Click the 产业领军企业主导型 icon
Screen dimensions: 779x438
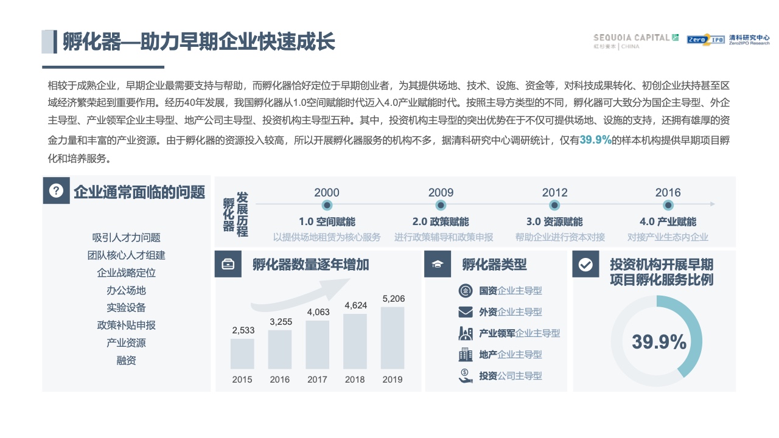(466, 333)
